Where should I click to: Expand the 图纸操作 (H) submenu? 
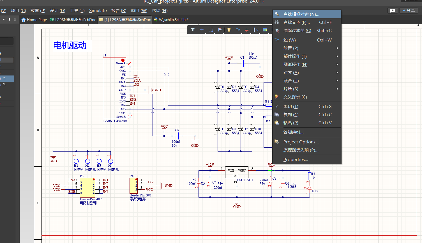pyautogui.click(x=307, y=64)
